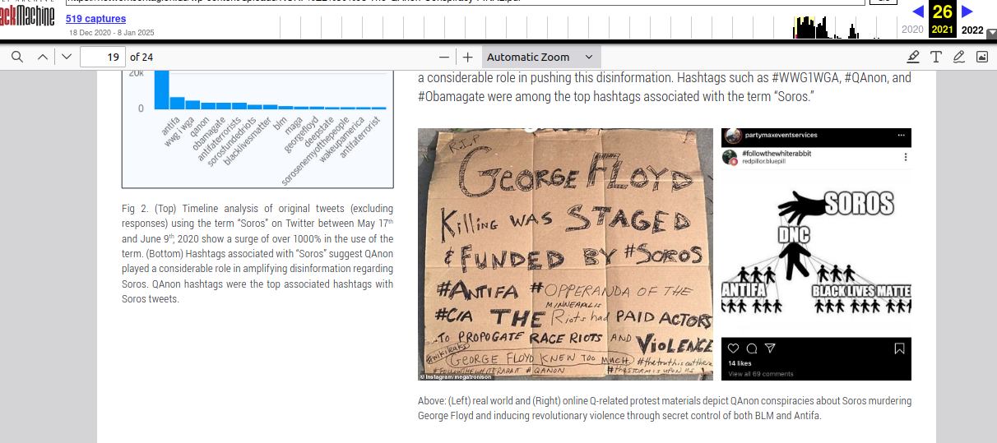Viewport: 997px width, 443px height.
Task: Click the George Floyd cardboard sign image
Action: (x=565, y=255)
